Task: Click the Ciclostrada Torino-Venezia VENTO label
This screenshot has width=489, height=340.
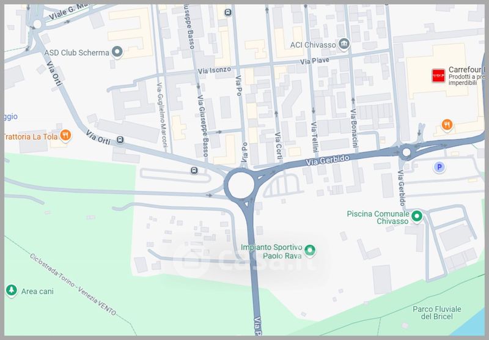Action: coord(73,284)
